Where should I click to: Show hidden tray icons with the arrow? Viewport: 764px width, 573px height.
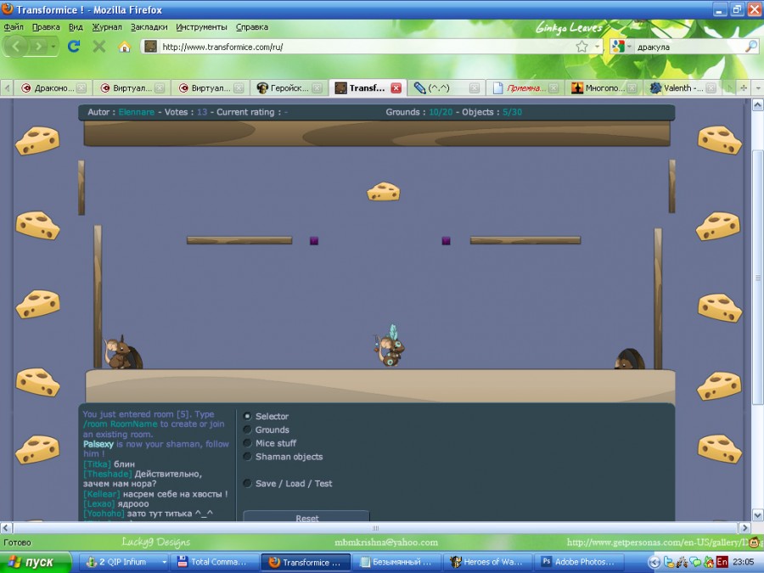(x=654, y=562)
